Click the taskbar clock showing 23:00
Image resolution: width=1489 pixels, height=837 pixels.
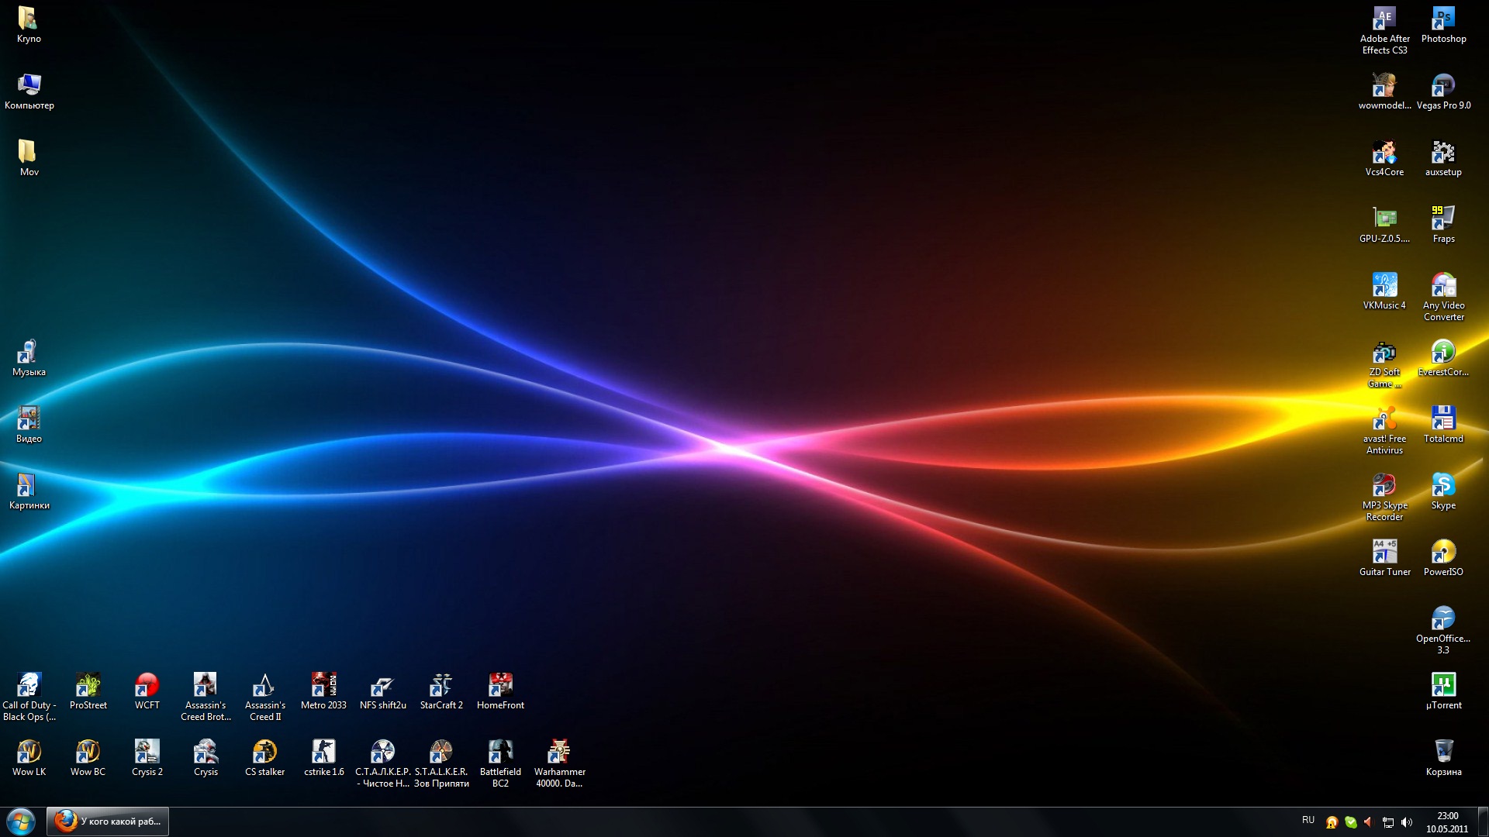[1447, 822]
